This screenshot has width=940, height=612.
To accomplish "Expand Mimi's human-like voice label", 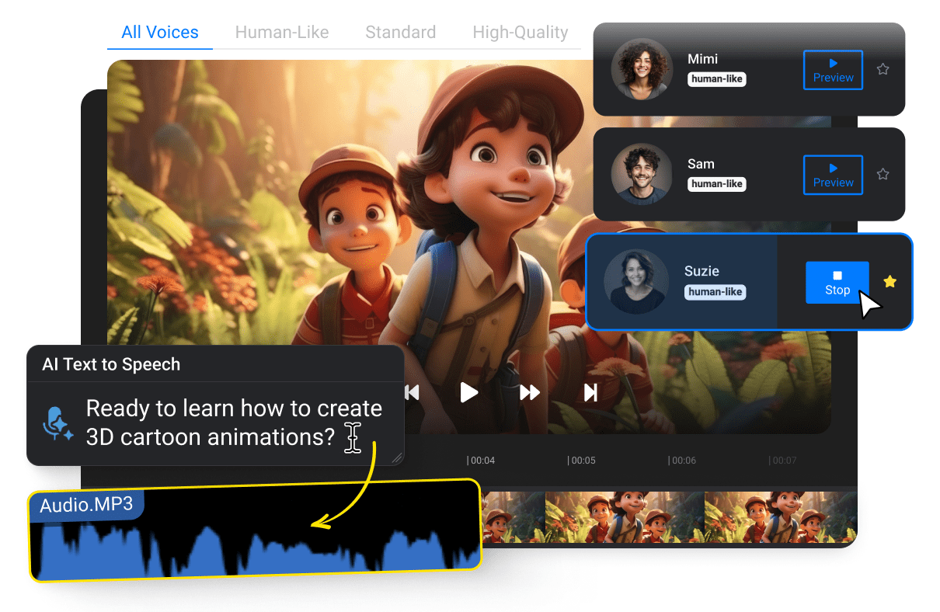I will [x=716, y=78].
